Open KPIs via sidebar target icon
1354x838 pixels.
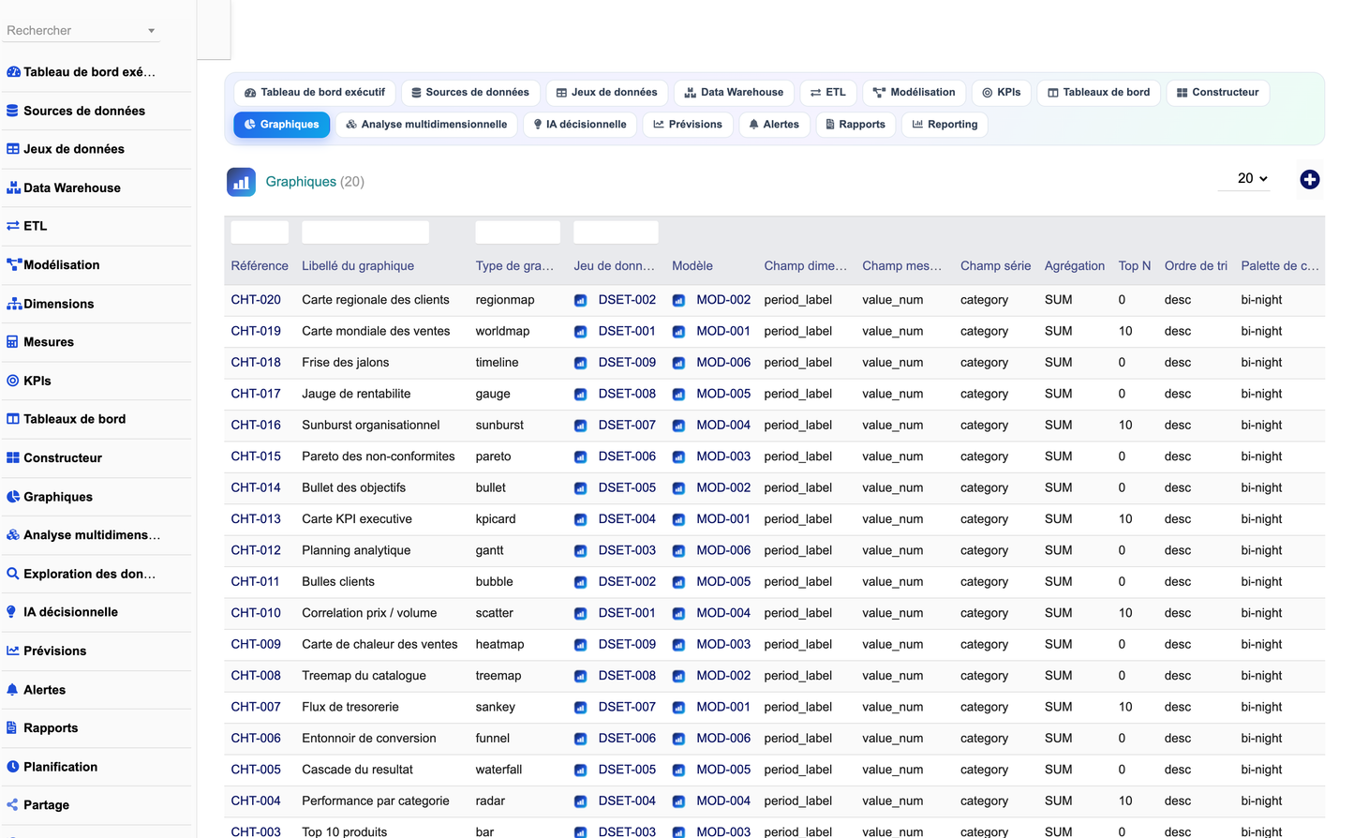click(x=13, y=381)
